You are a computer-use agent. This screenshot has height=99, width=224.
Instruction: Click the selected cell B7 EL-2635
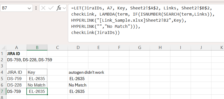coord(37,91)
